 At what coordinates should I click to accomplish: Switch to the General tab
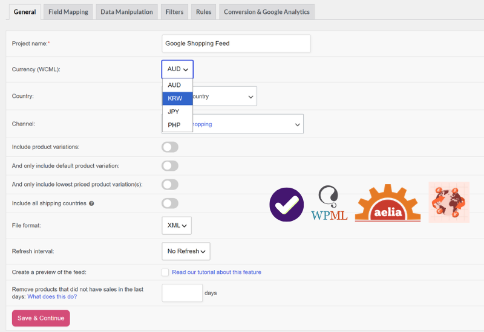pyautogui.click(x=25, y=12)
